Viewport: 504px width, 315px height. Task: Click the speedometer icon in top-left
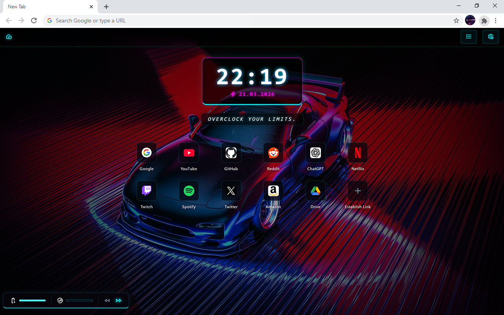(9, 37)
